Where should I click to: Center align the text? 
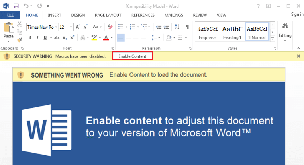pyautogui.click(x=128, y=37)
